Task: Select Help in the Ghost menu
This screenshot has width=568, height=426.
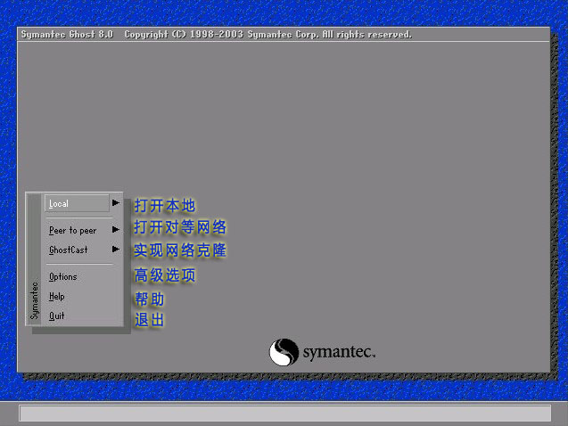Action: coord(56,297)
